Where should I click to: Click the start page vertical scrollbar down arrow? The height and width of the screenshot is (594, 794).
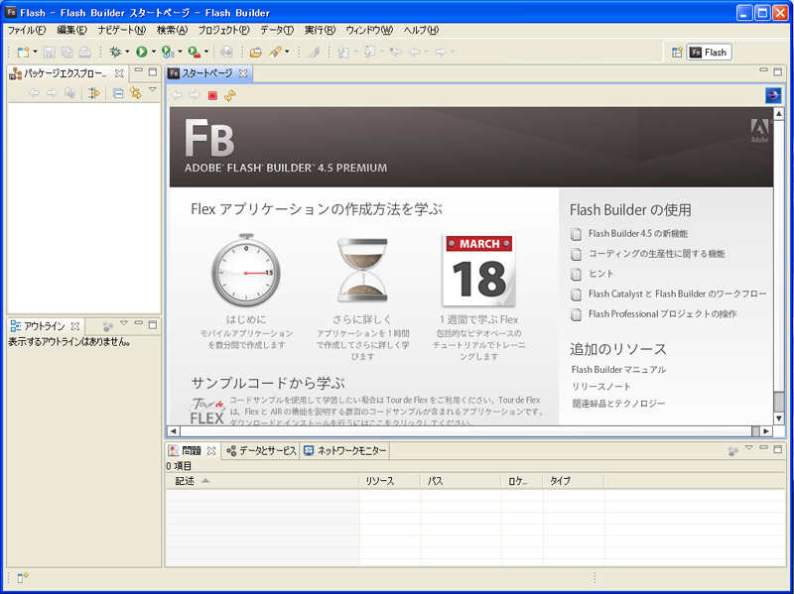[x=779, y=418]
